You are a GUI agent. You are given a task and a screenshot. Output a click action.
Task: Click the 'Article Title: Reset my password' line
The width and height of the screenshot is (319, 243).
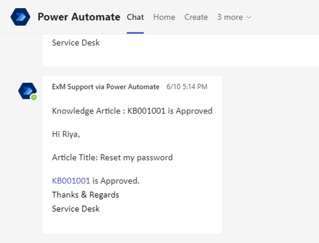click(112, 158)
